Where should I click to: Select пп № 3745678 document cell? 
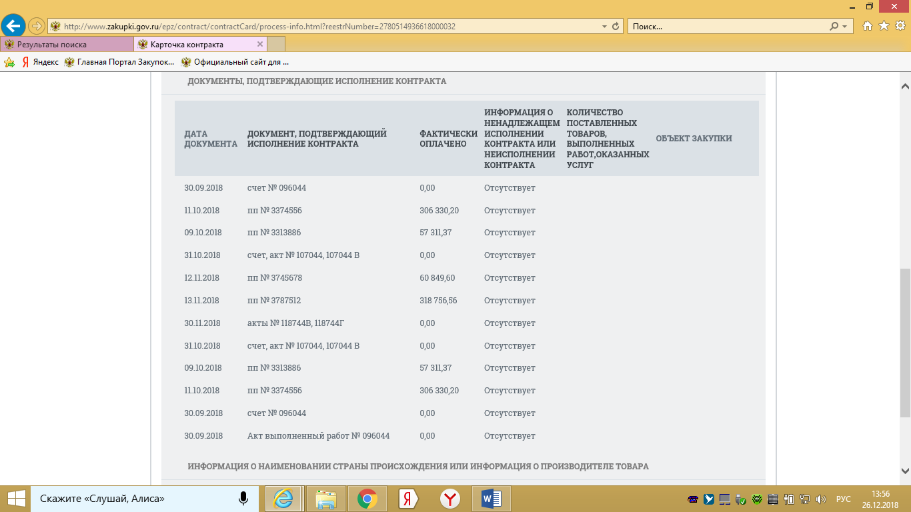pyautogui.click(x=274, y=278)
